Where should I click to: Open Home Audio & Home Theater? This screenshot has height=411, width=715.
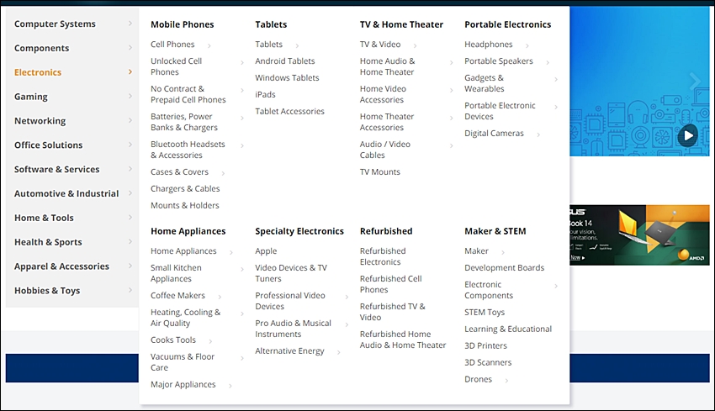click(388, 66)
